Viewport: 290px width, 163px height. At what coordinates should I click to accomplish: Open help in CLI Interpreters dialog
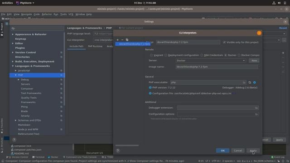click(118, 151)
